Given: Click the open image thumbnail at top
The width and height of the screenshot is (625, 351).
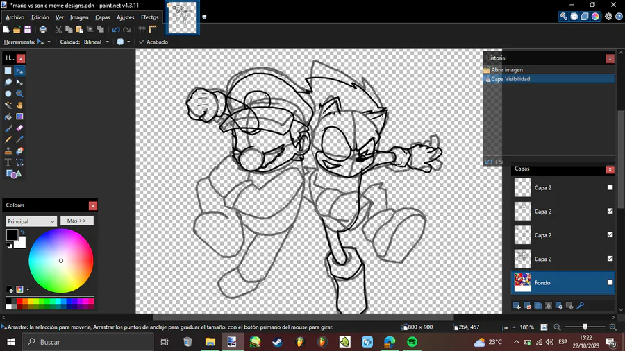Looking at the screenshot, I should pos(182,17).
